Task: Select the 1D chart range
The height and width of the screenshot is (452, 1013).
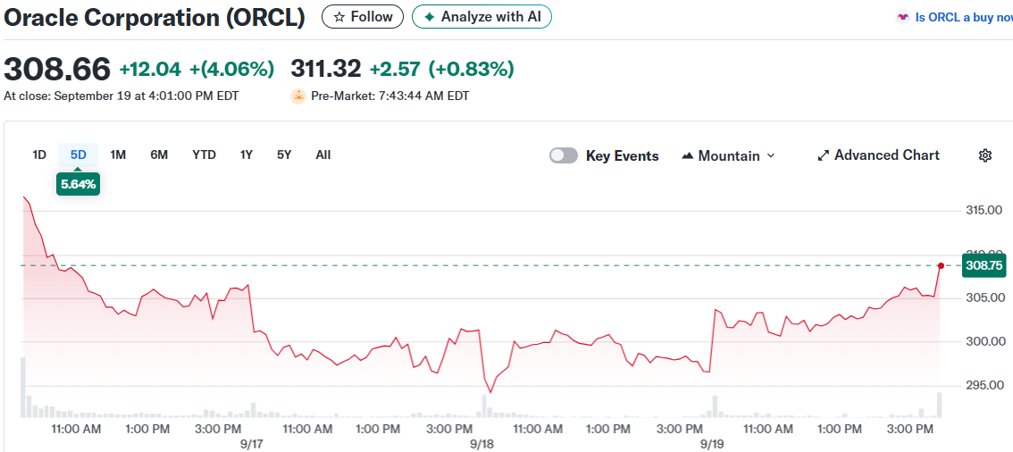Action: 39,155
